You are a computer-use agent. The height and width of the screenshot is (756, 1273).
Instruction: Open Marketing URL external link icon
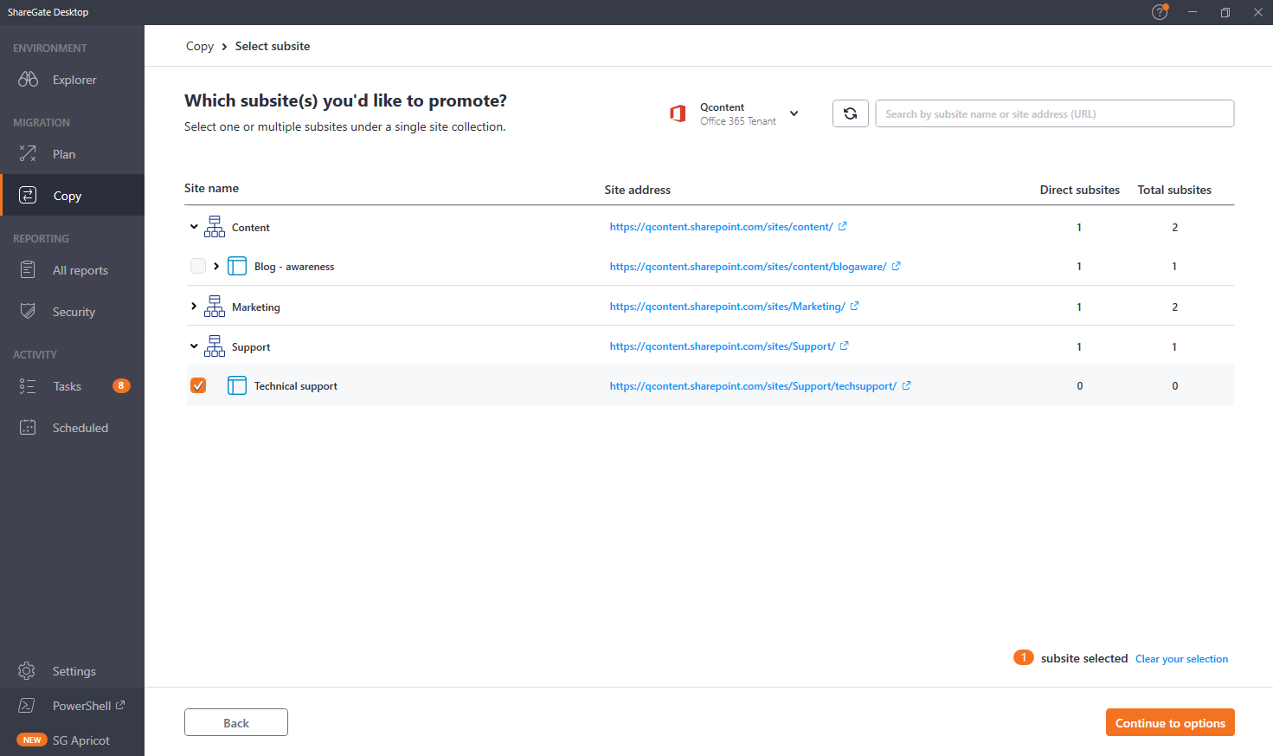coord(854,306)
